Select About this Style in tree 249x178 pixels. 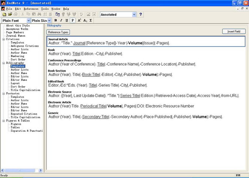coord(18,26)
